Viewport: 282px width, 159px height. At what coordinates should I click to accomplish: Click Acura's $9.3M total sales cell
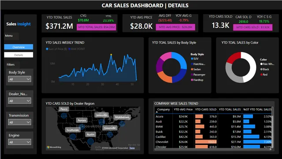point(237,117)
